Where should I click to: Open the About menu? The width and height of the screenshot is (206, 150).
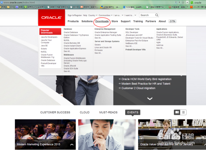click(162, 21)
